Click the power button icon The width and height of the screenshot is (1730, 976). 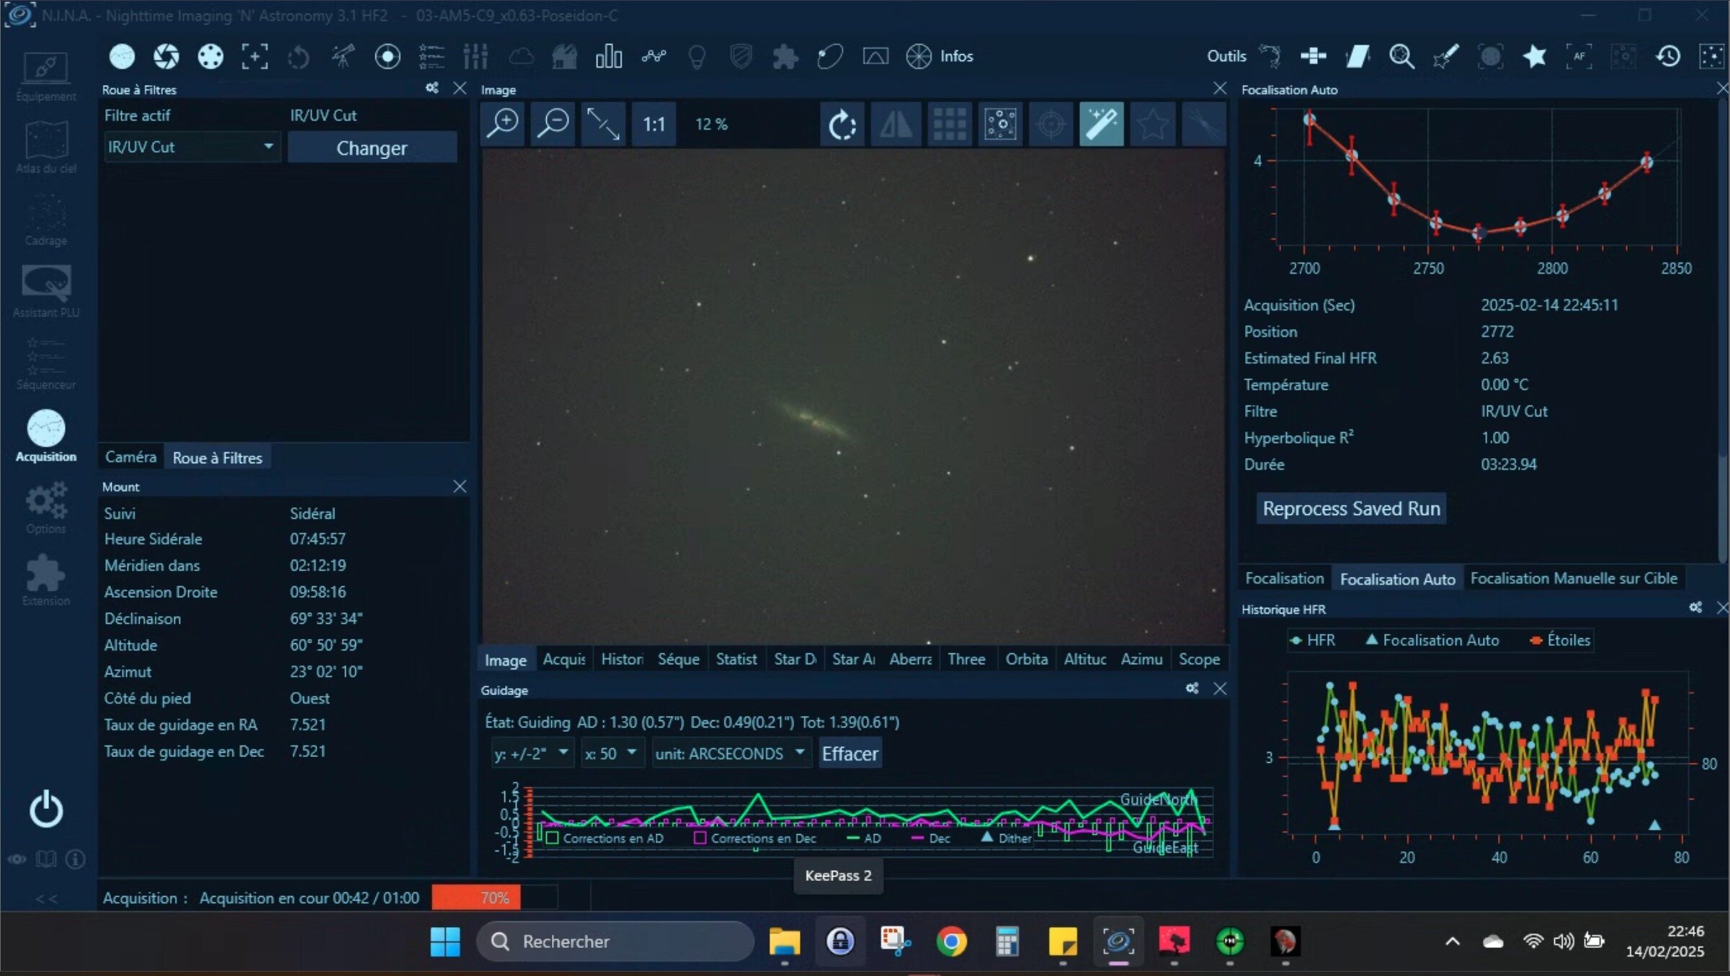pos(45,809)
